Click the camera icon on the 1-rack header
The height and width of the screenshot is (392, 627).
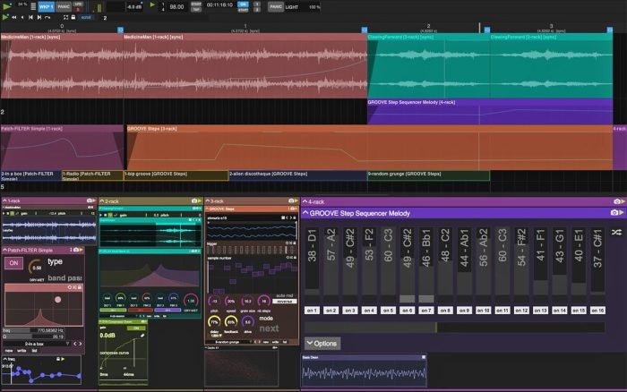90,200
